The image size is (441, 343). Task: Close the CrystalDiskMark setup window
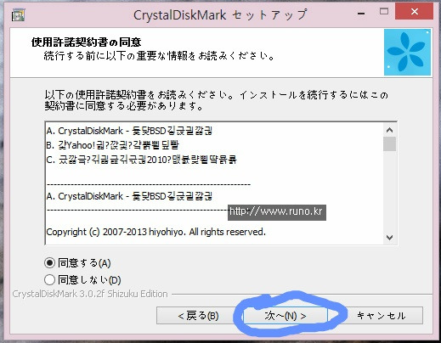[414, 12]
